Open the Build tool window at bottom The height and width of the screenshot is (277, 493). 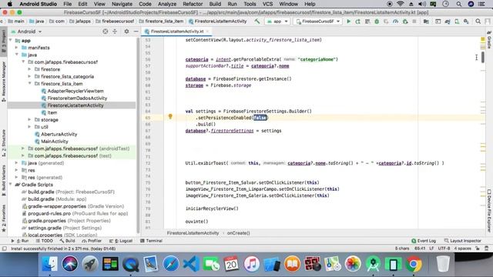[67, 241]
